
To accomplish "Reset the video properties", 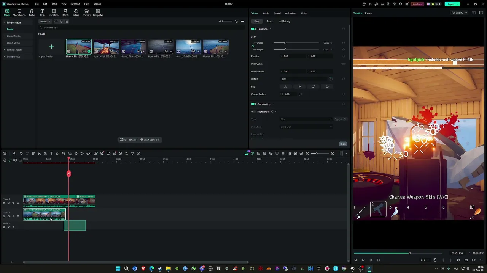I will [x=343, y=144].
